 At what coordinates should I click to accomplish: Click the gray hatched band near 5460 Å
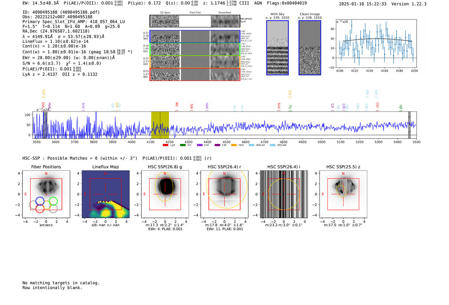click(409, 125)
